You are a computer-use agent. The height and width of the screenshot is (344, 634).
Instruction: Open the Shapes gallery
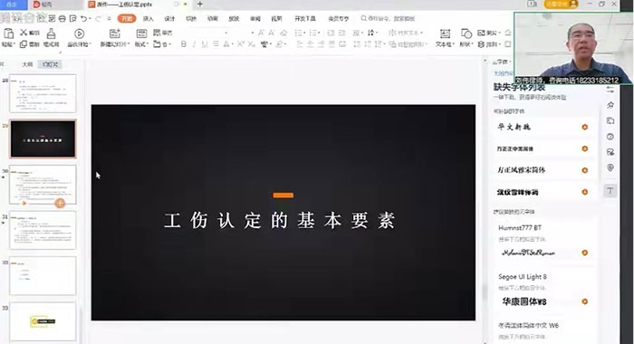pos(466,33)
